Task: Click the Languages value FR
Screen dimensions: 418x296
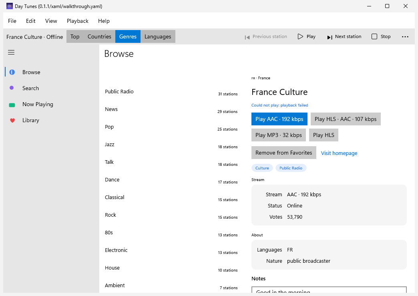Action: coord(290,250)
